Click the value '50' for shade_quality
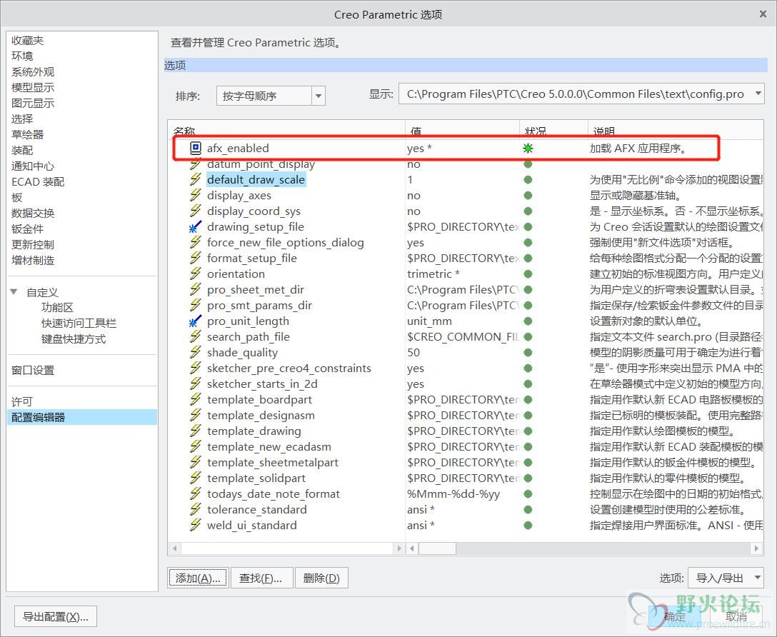Screen dimensions: 777x637 tap(413, 352)
